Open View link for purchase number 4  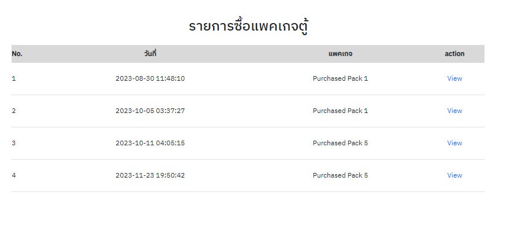tap(454, 175)
